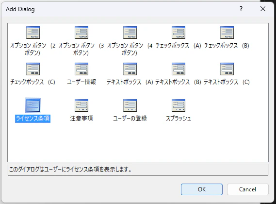The height and width of the screenshot is (204, 276).
Task: Click the label text スプラッシュ
Action: click(x=179, y=119)
